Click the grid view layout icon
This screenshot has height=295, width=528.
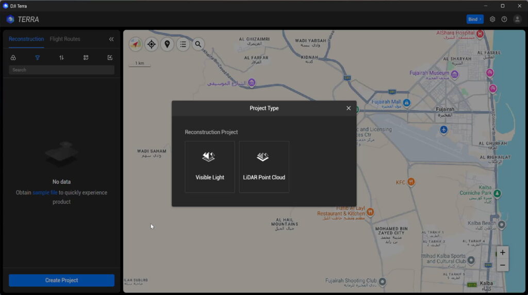click(x=86, y=58)
